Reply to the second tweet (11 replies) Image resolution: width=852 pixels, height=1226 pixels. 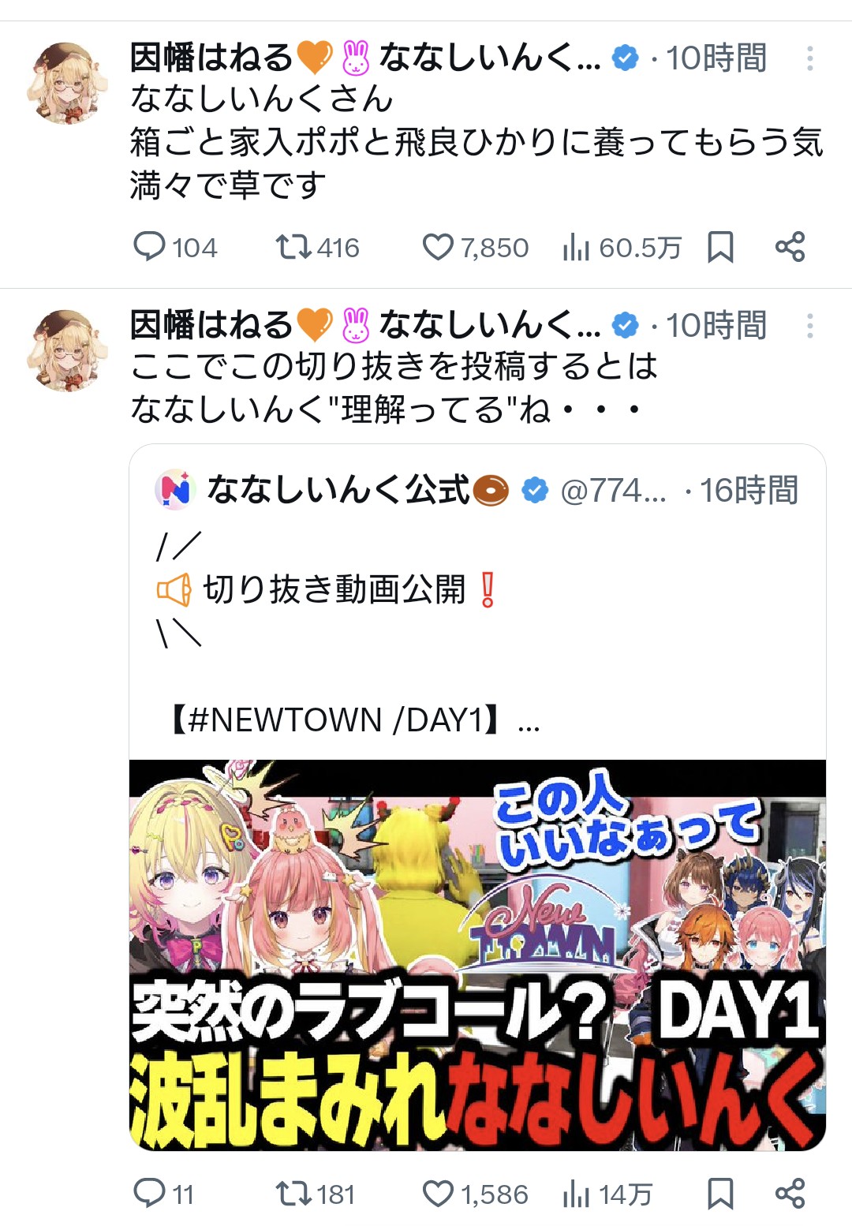coord(163,1194)
